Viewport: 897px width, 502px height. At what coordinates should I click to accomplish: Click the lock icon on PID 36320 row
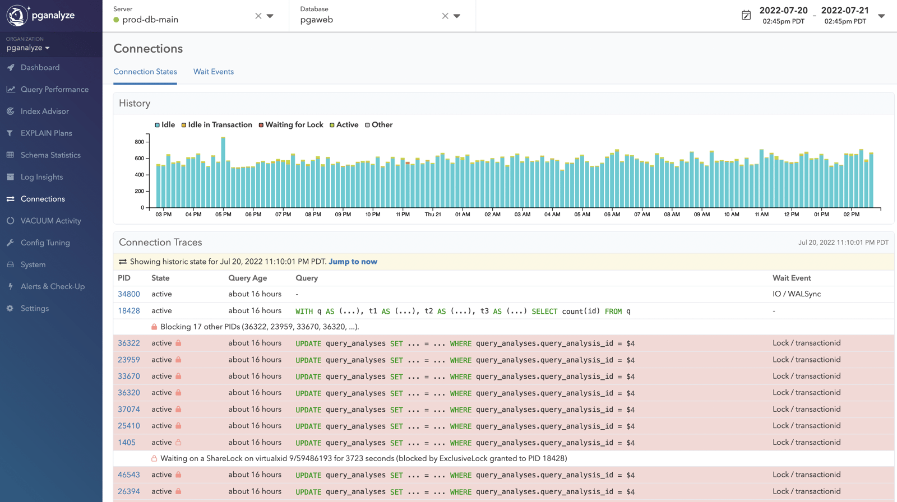pyautogui.click(x=178, y=393)
